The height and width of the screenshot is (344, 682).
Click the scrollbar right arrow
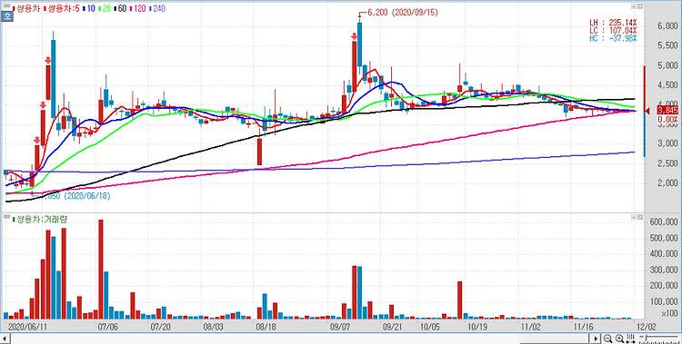coord(597,339)
